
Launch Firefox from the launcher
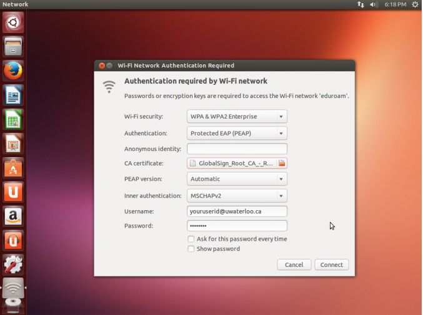point(13,70)
